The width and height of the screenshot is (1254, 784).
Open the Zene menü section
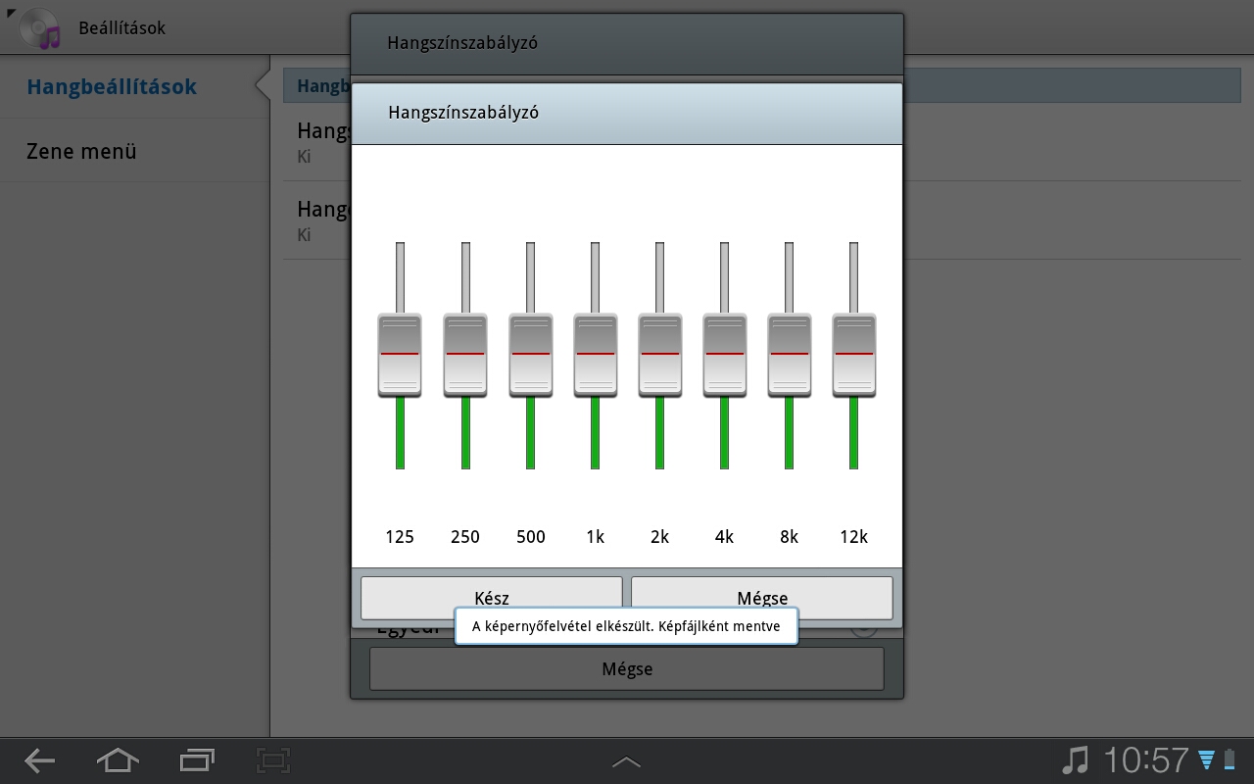[82, 152]
